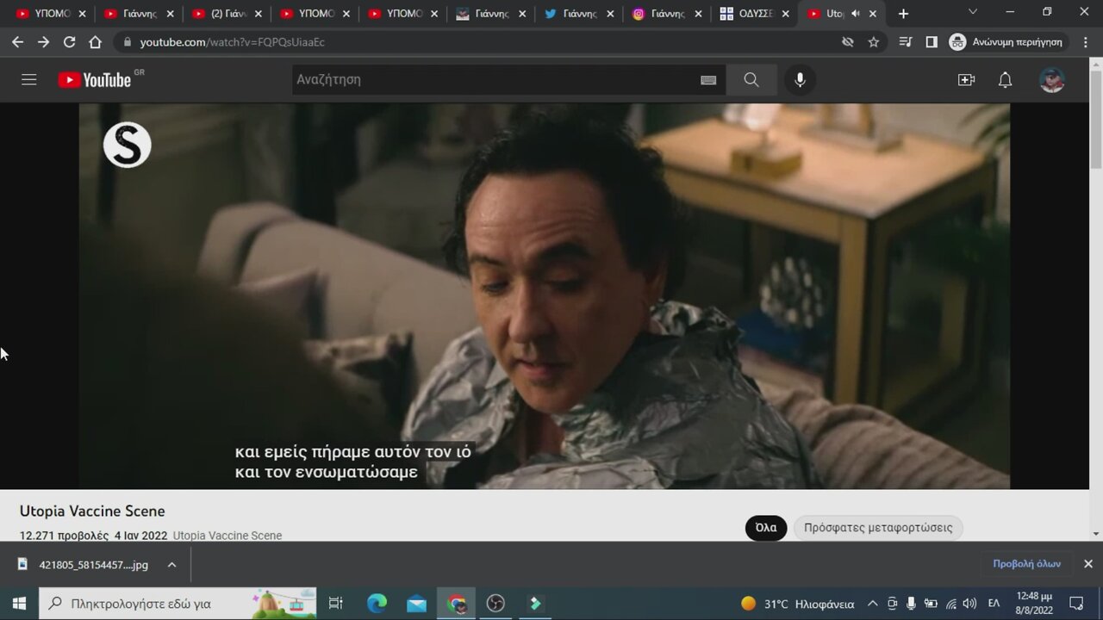Open the clock and date 12:48 μμ
This screenshot has height=620, width=1103.
[1034, 604]
